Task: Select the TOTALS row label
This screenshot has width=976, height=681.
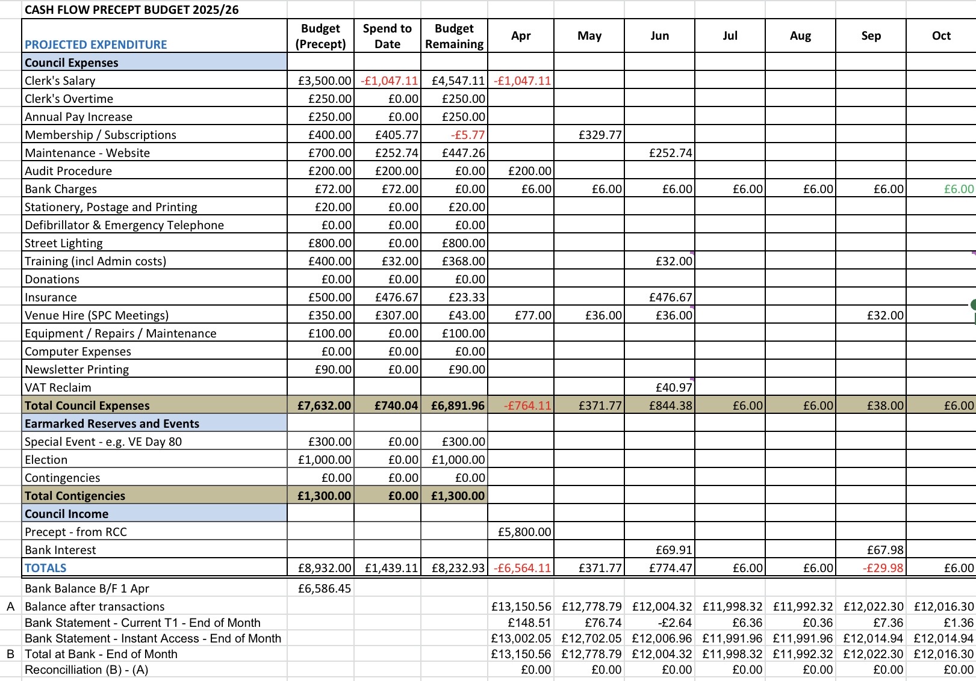Action: point(46,568)
